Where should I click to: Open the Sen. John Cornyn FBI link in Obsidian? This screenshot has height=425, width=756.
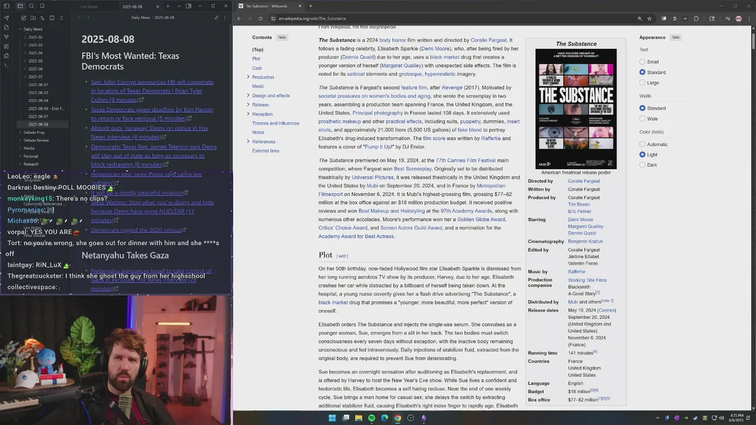152,91
